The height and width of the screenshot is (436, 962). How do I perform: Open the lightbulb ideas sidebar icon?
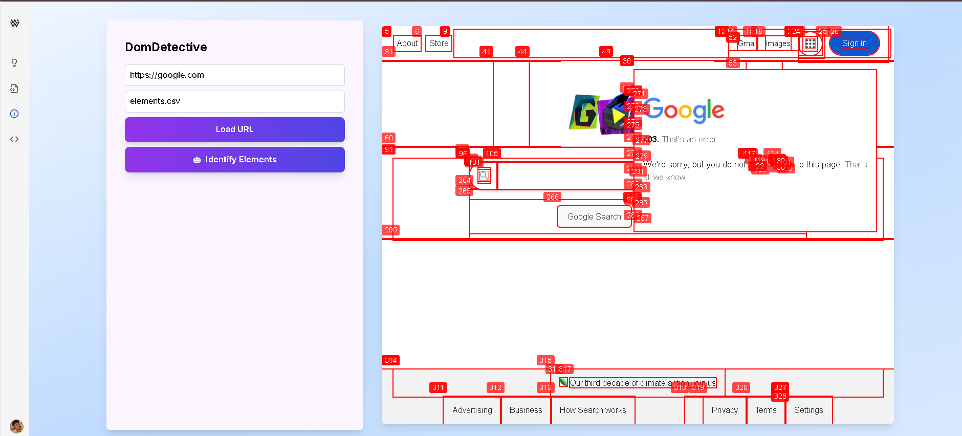tap(14, 63)
